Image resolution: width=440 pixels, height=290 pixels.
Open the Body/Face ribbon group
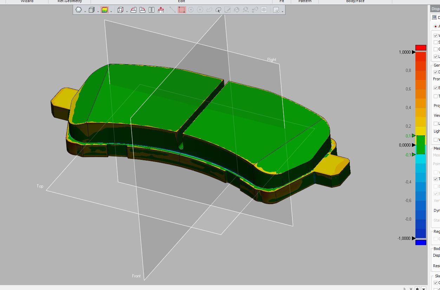355,1
